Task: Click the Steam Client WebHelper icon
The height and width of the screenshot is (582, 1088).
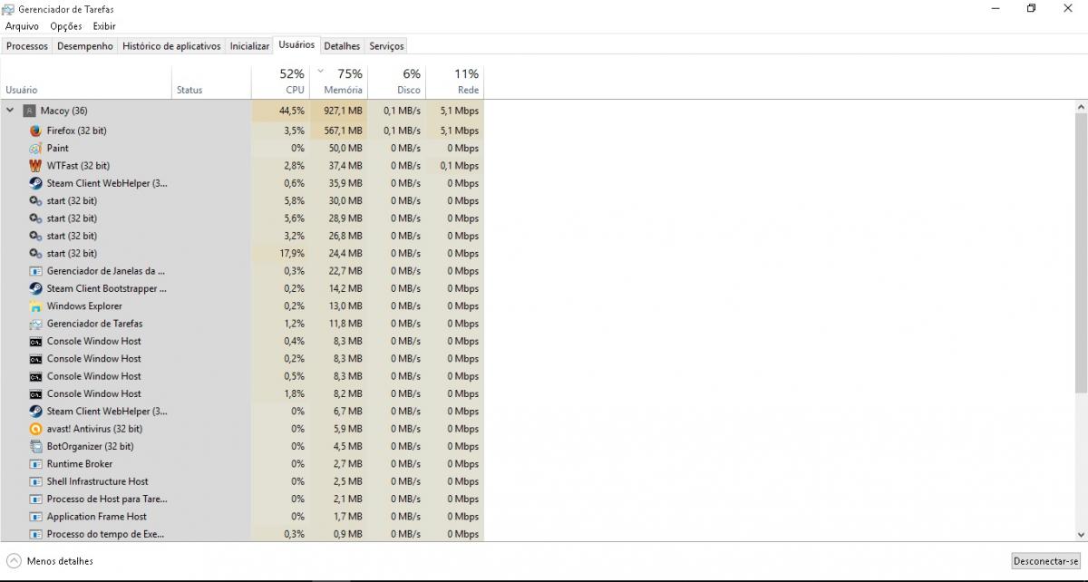Action: pos(34,182)
